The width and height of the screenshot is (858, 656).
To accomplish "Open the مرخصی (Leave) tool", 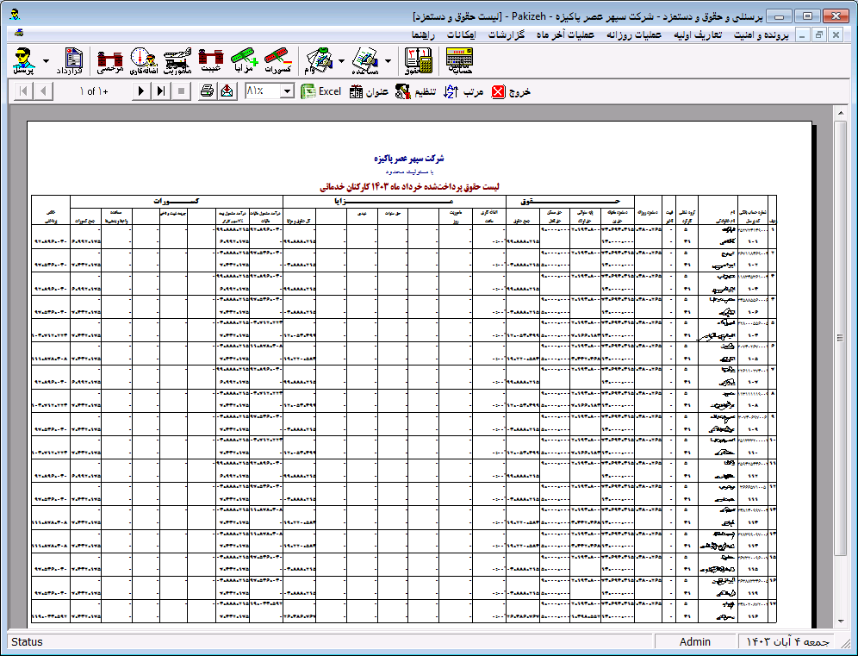I will point(110,60).
